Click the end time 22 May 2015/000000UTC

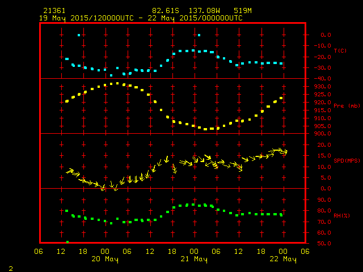[x=195, y=18]
